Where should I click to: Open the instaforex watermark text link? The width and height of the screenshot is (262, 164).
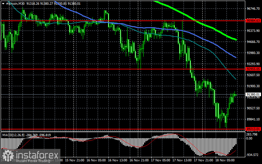coord(37,155)
